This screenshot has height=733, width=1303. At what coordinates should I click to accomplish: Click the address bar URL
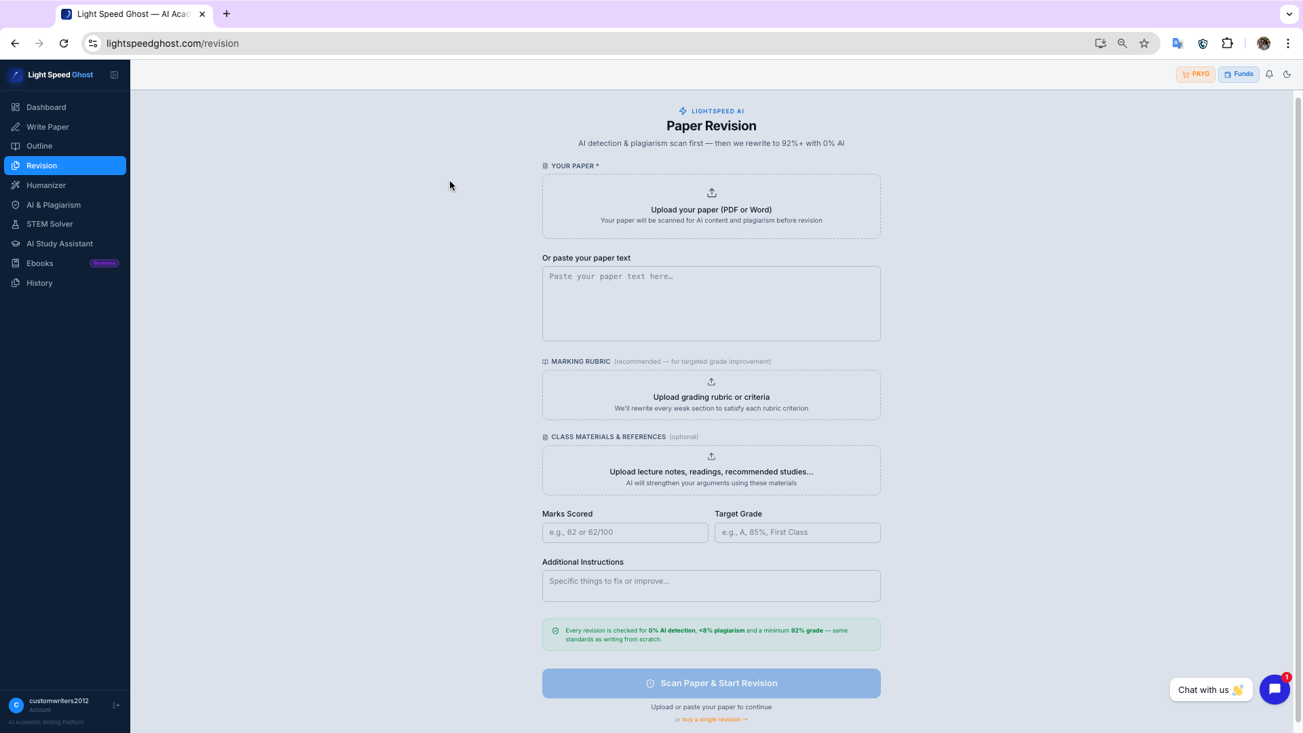pos(172,43)
